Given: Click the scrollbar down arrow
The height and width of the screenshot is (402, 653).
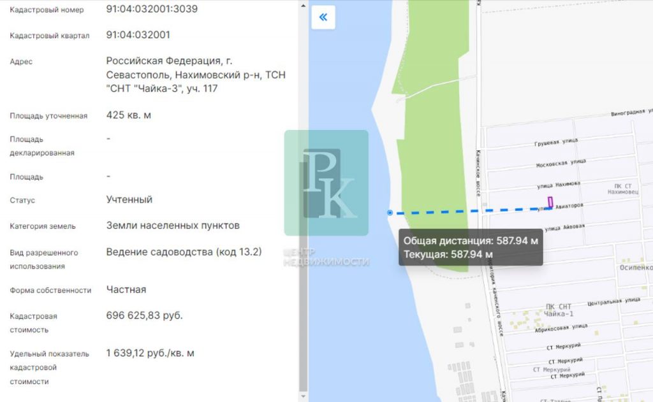Looking at the screenshot, I should (x=303, y=397).
